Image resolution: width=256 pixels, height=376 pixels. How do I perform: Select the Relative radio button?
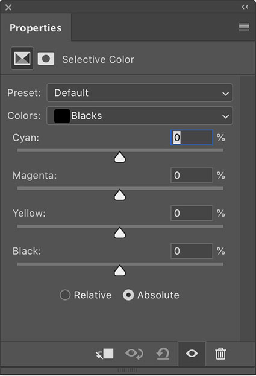(x=65, y=295)
